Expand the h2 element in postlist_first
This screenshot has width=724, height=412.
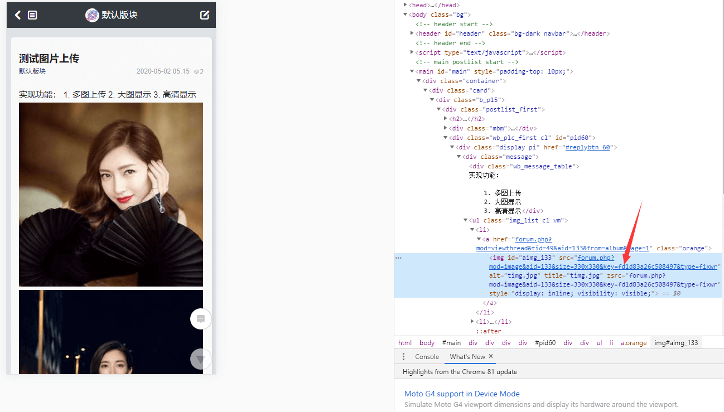[x=446, y=119]
